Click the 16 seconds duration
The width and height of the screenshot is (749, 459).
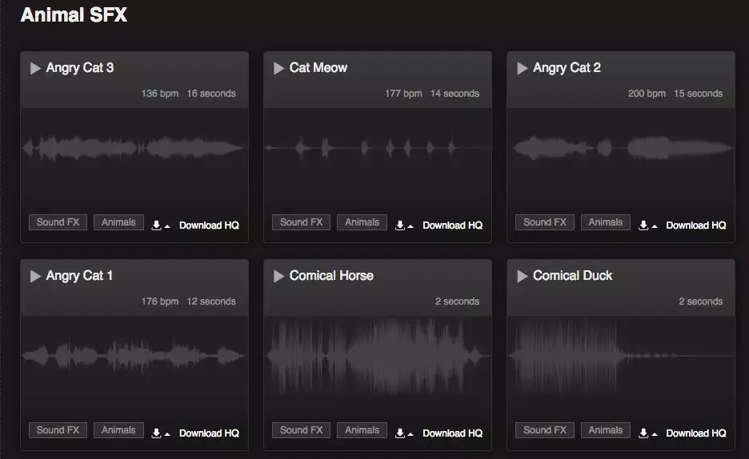pyautogui.click(x=211, y=94)
